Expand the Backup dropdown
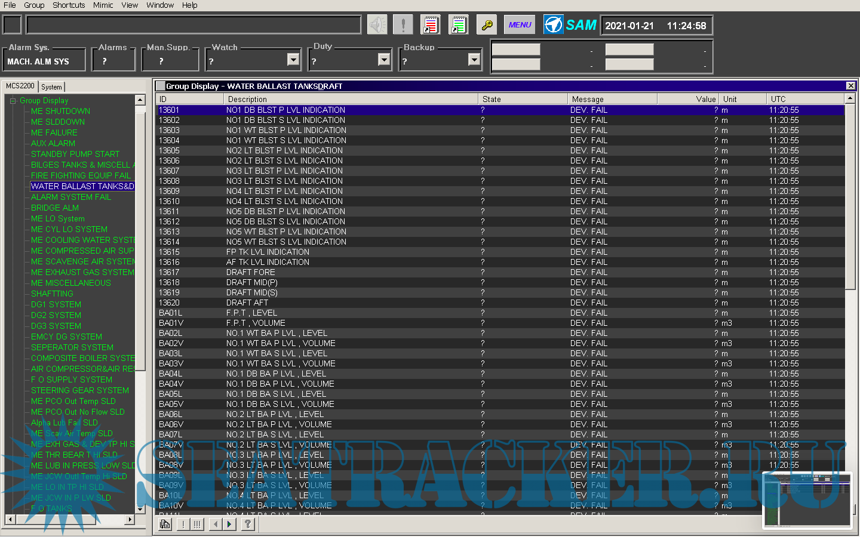The image size is (860, 537). click(x=474, y=60)
